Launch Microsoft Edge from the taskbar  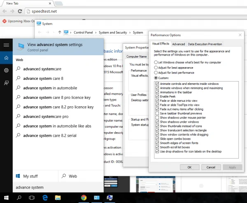pyautogui.click(x=45, y=198)
